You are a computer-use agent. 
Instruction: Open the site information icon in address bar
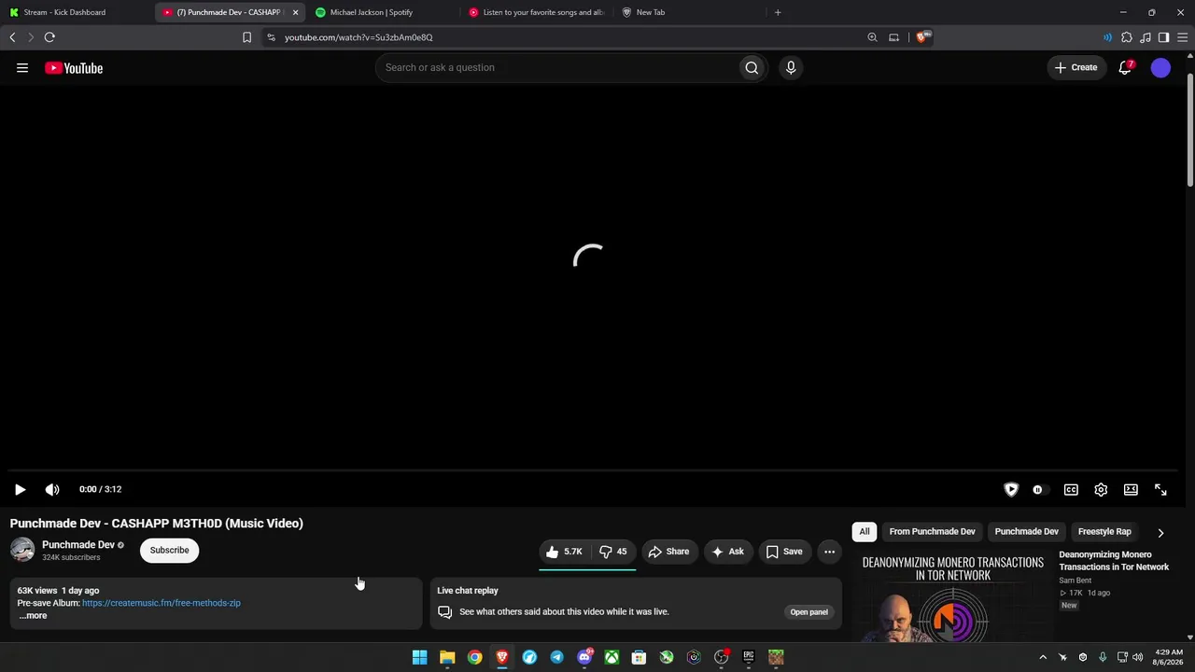click(x=271, y=37)
